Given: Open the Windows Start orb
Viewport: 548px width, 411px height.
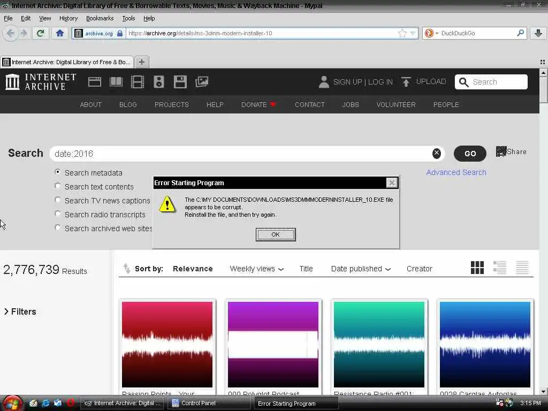Looking at the screenshot, I should 13,404.
